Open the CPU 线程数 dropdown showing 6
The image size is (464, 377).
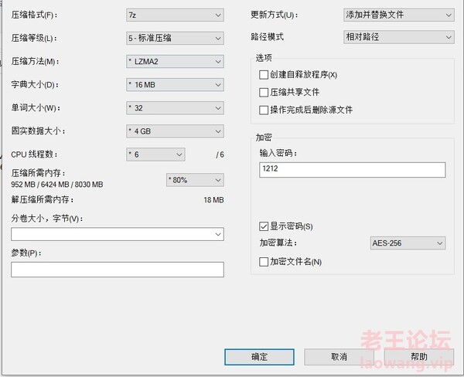[155, 155]
